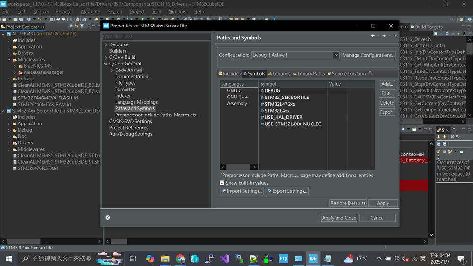Image resolution: width=473 pixels, height=266 pixels.
Task: Click Show Next Match down arrow in Search view
Action: [x=439, y=137]
